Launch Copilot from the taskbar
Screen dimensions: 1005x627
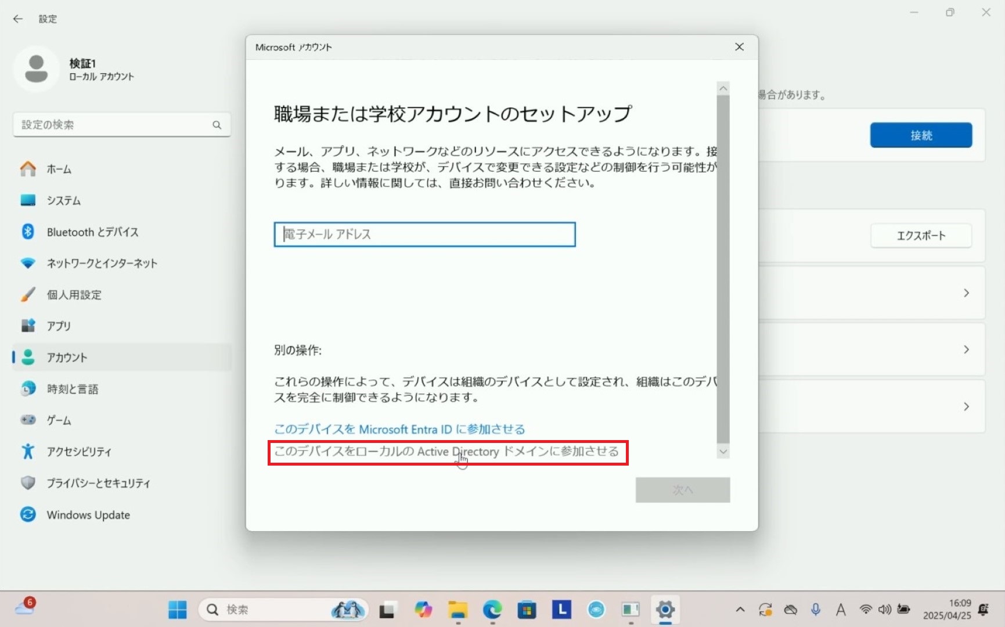coord(423,610)
